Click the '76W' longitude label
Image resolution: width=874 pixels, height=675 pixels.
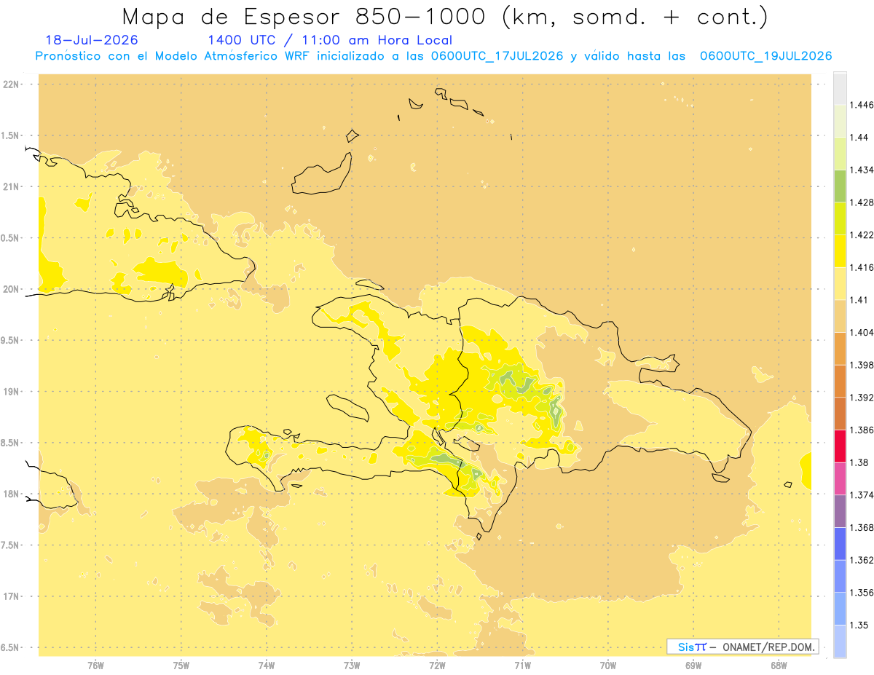(95, 666)
